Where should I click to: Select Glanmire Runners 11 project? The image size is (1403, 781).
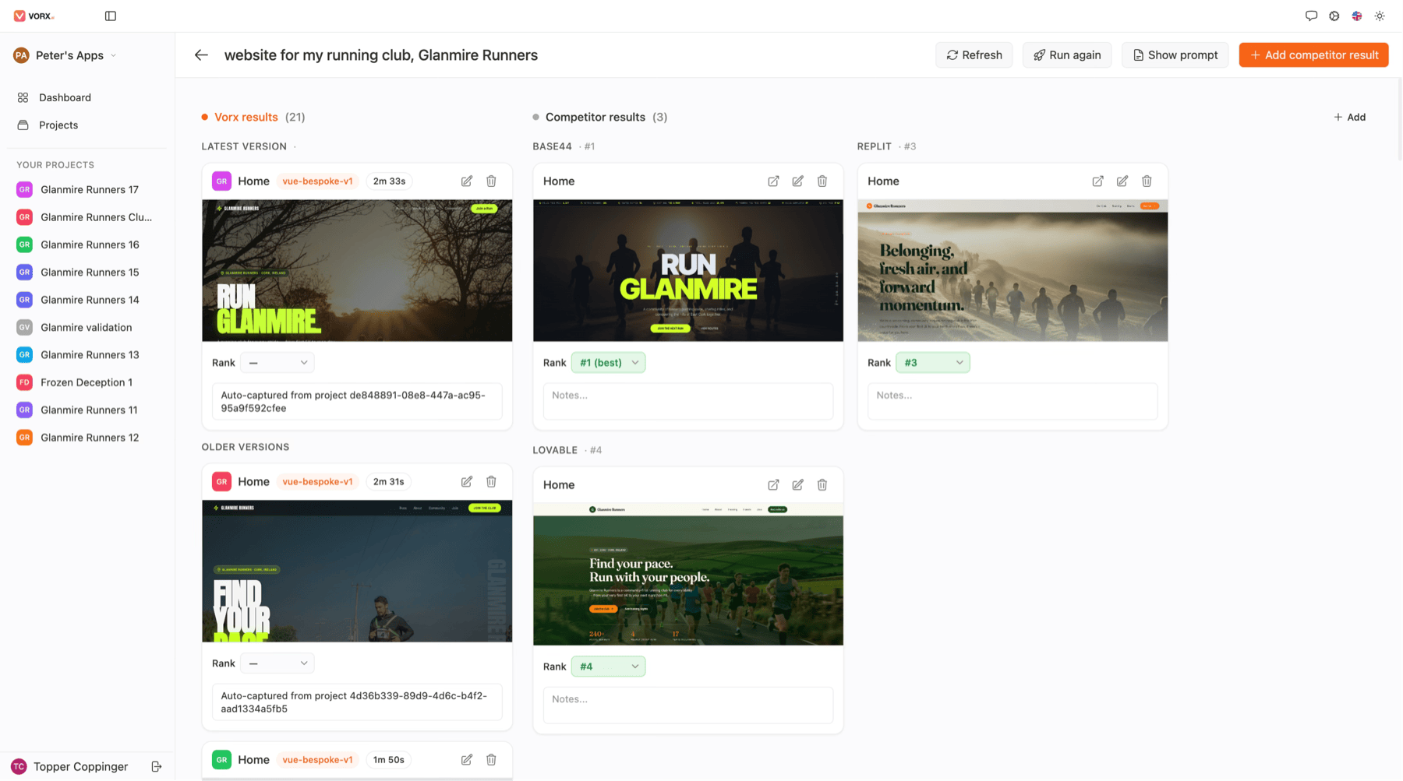point(89,410)
